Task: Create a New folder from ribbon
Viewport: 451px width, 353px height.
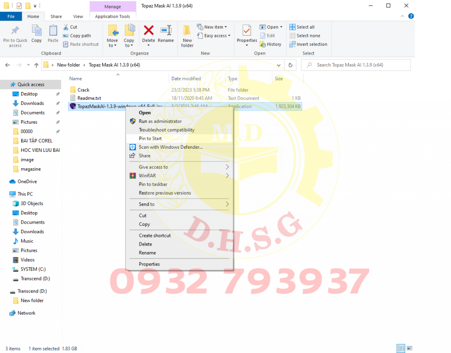Action: [187, 36]
